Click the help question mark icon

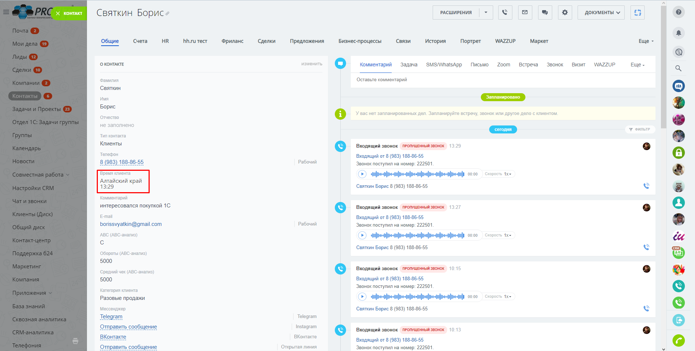click(x=678, y=12)
